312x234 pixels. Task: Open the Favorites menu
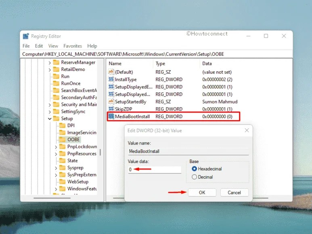pos(73,46)
